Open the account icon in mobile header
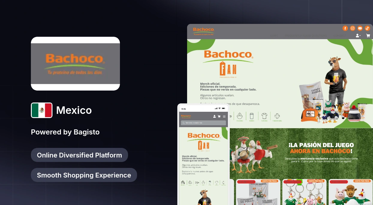 214,117
